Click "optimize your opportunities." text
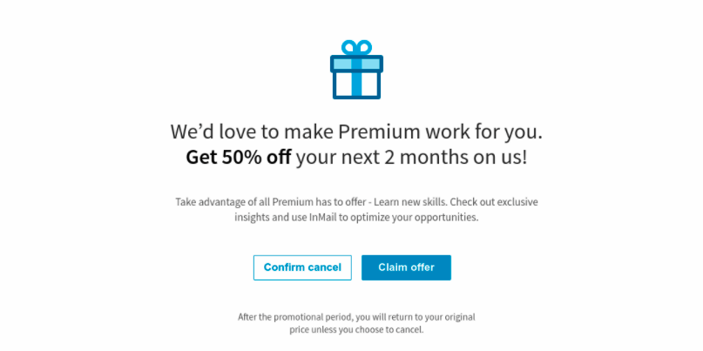This screenshot has height=351, width=703. coord(414,219)
